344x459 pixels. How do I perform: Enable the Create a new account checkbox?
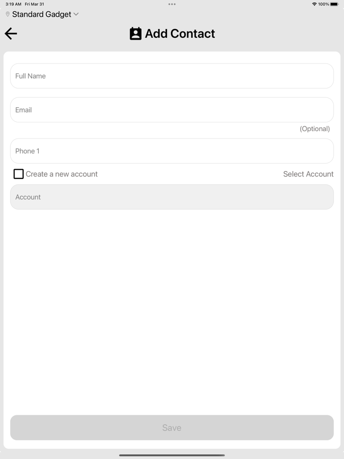point(19,174)
